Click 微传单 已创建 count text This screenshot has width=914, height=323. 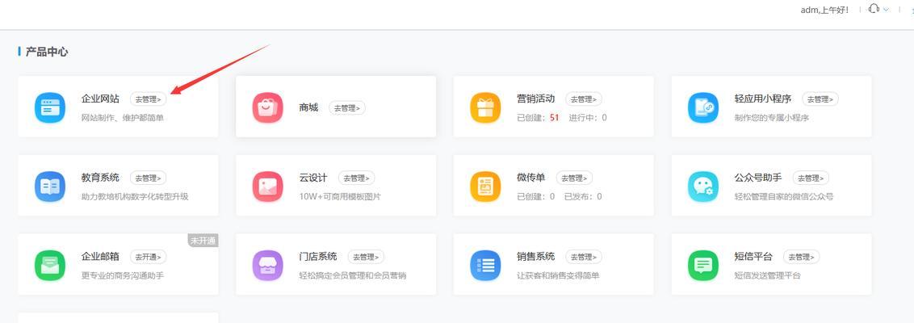[x=535, y=196]
